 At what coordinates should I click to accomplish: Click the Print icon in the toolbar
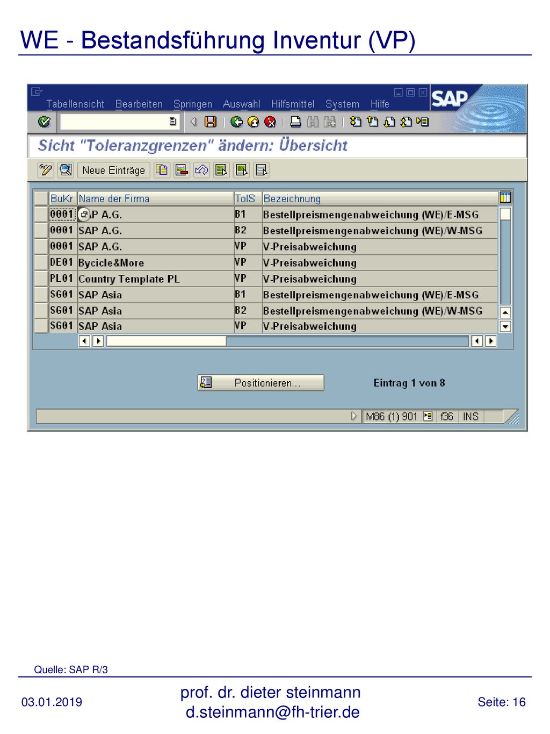tap(295, 122)
